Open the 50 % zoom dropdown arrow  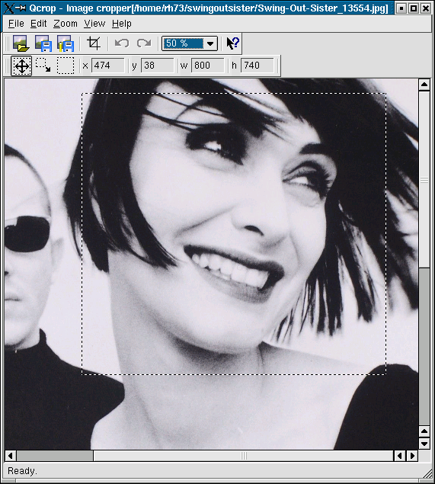(x=210, y=43)
